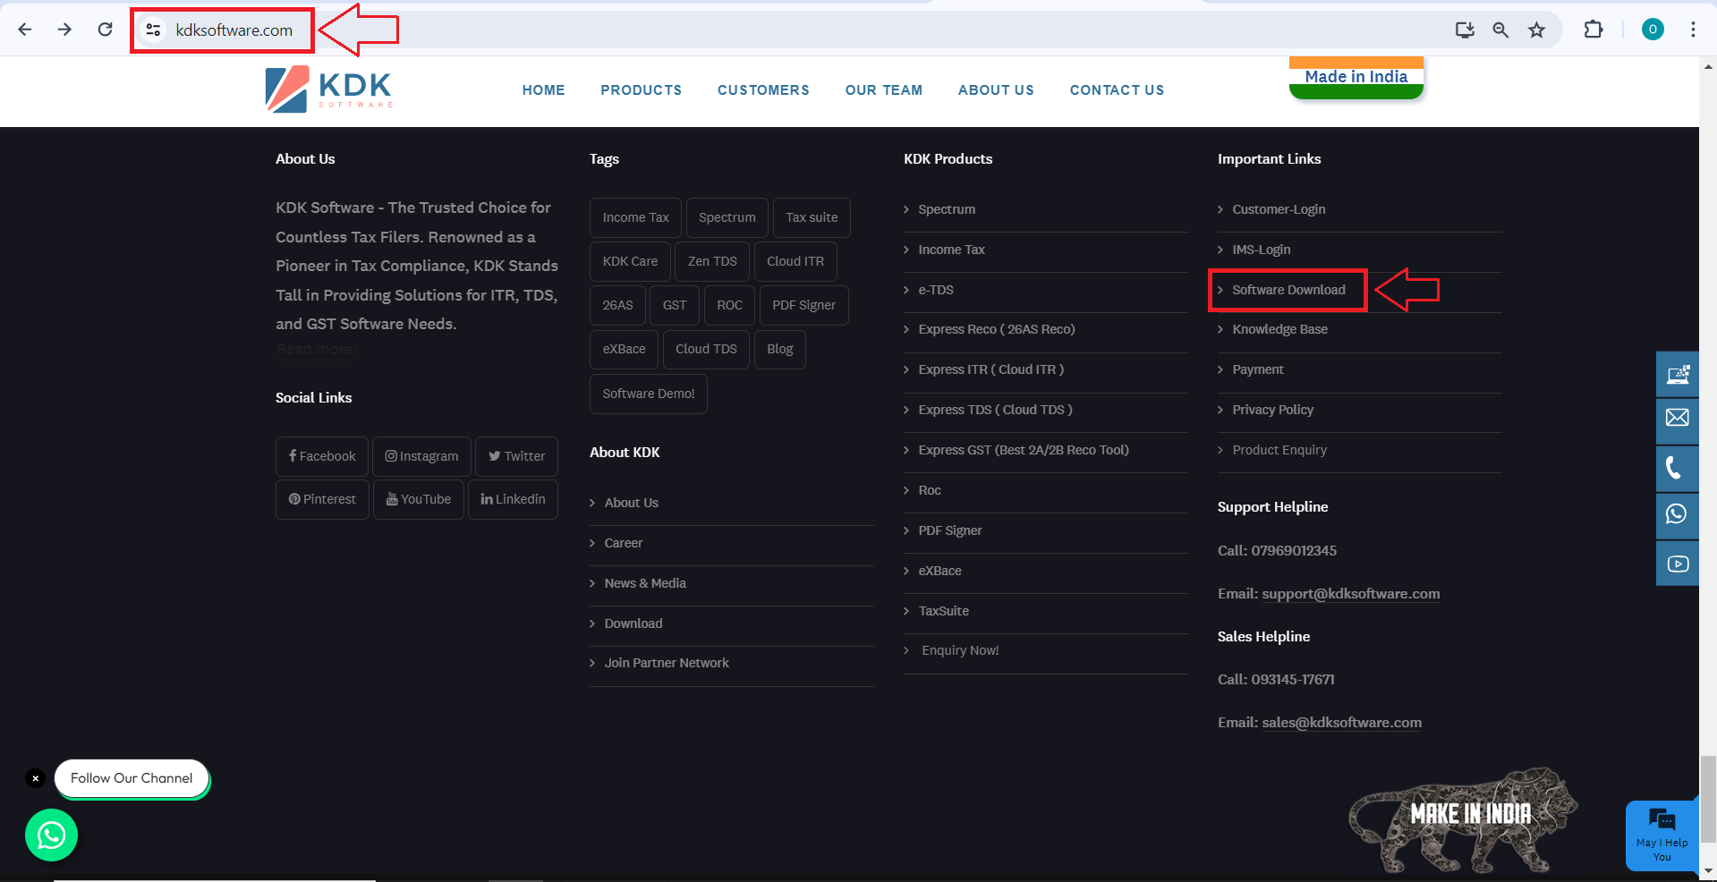Viewport: 1717px width, 882px height.
Task: Open Express GST (Best 2A/2B Reco Tool) link
Action: point(1024,450)
